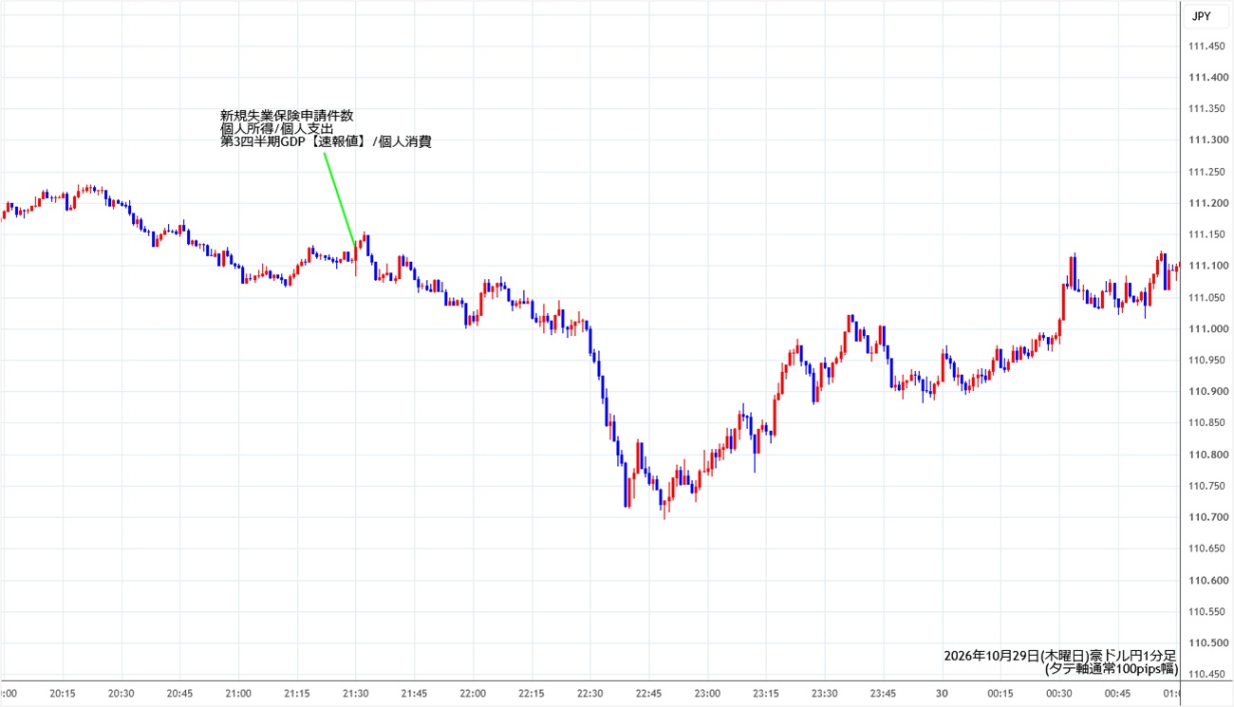Select the 110.450 price axis label

point(1206,675)
